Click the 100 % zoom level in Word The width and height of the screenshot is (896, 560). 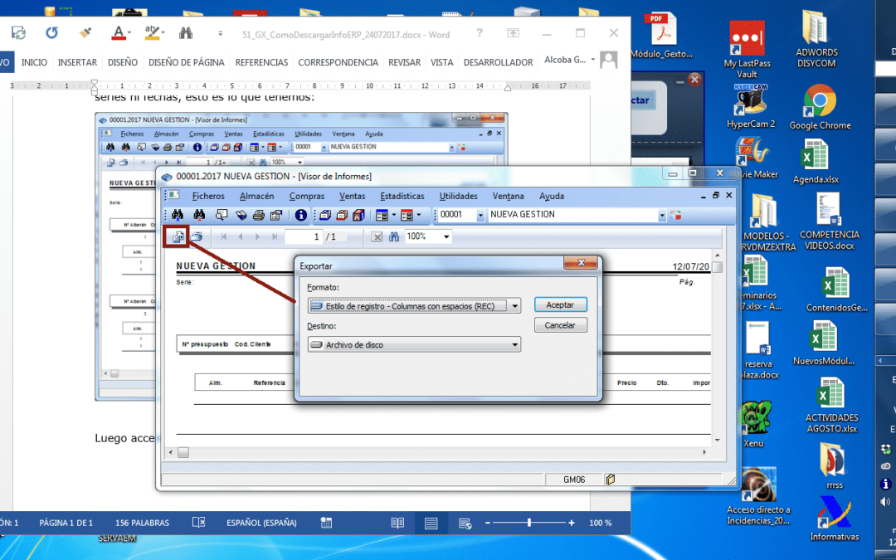600,523
